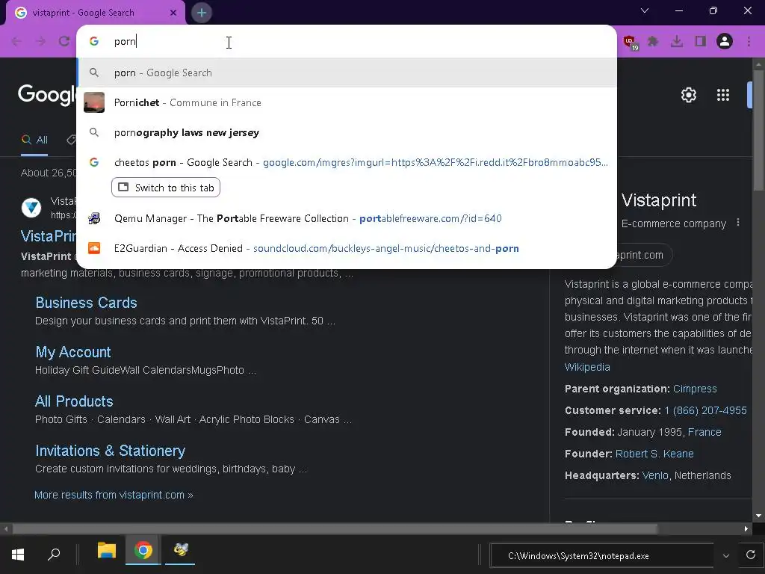
Task: Open the Invitations & Stationery sitelink
Action: point(111,451)
